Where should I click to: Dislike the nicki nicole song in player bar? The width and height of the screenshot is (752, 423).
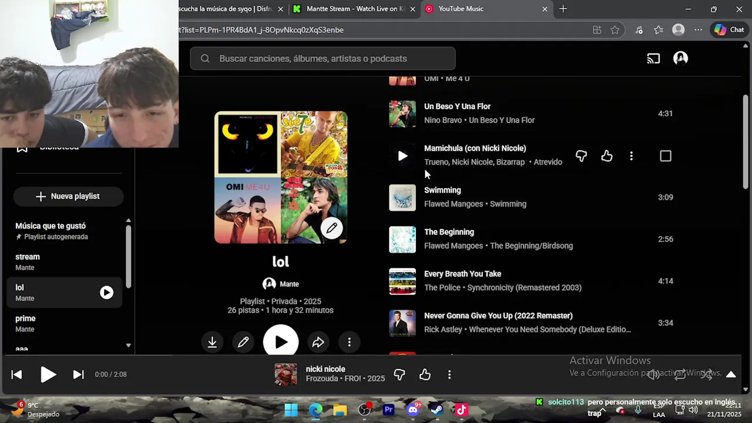[399, 374]
